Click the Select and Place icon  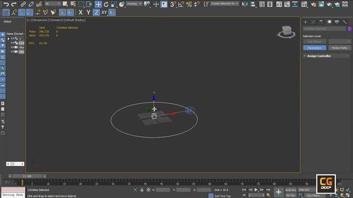click(122, 4)
